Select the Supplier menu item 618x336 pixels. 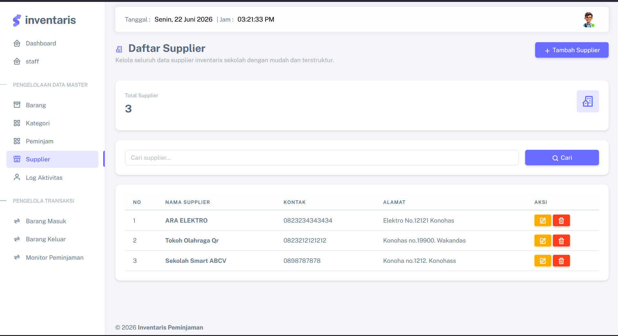[x=52, y=159]
